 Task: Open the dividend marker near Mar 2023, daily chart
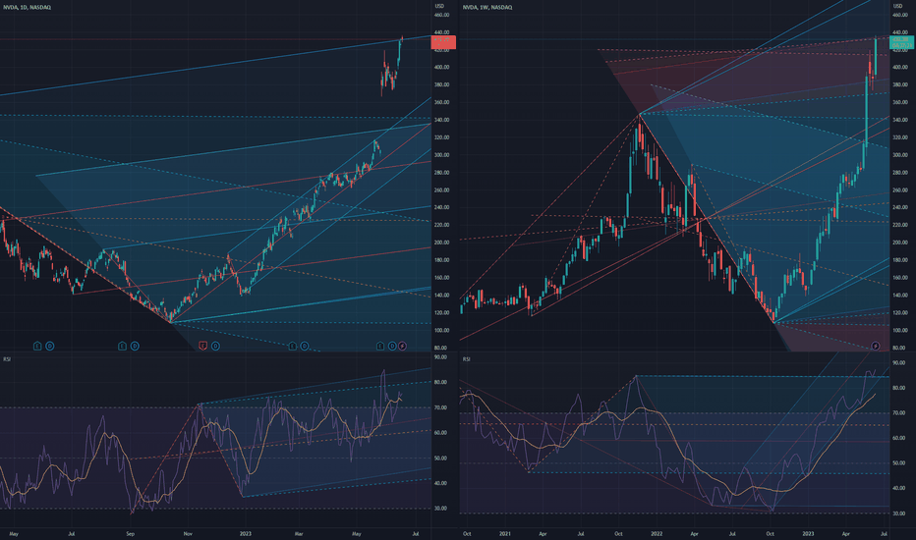305,347
